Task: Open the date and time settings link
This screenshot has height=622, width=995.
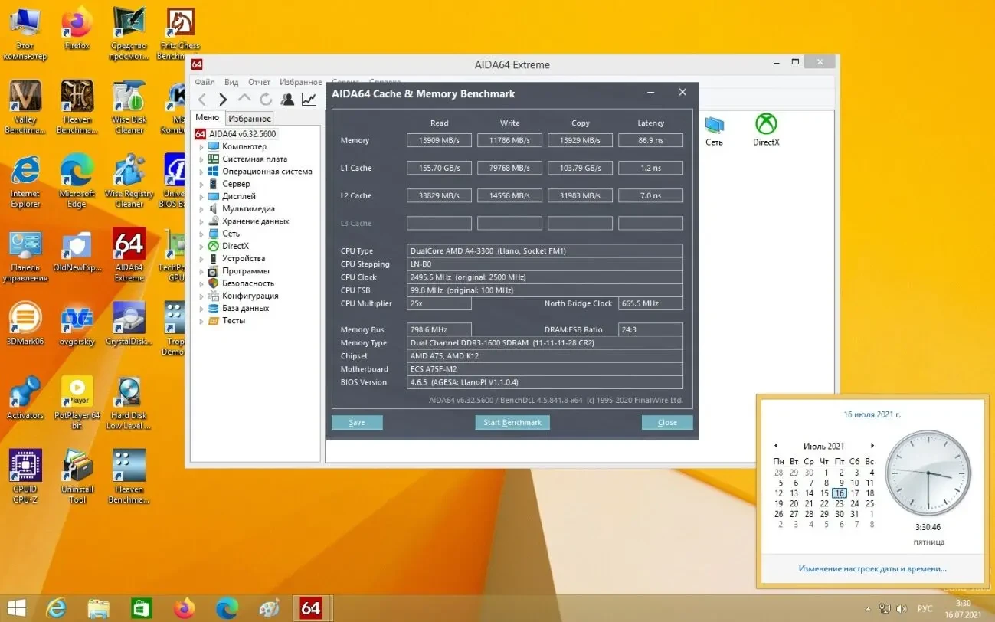Action: point(872,568)
